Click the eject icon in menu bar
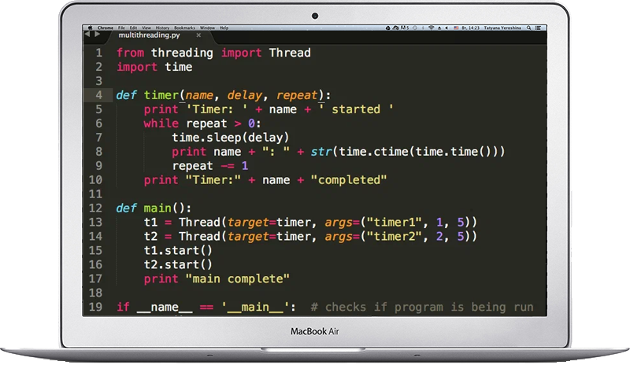This screenshot has width=630, height=365. (x=439, y=28)
